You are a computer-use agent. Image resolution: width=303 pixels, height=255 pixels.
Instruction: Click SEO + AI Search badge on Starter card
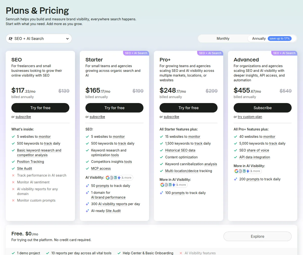coord(136,53)
